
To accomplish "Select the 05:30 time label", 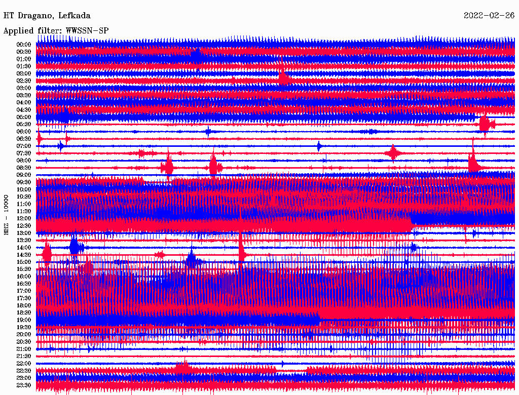I will click(24, 124).
